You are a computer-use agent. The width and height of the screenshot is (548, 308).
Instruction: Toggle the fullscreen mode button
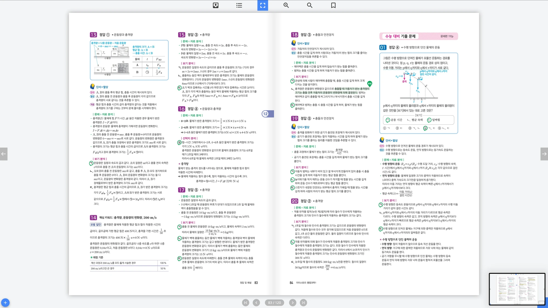(262, 5)
